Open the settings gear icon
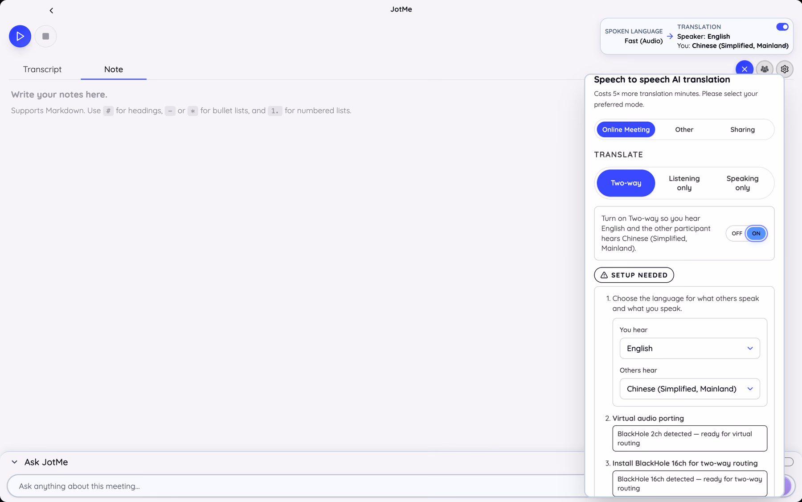 coord(785,69)
